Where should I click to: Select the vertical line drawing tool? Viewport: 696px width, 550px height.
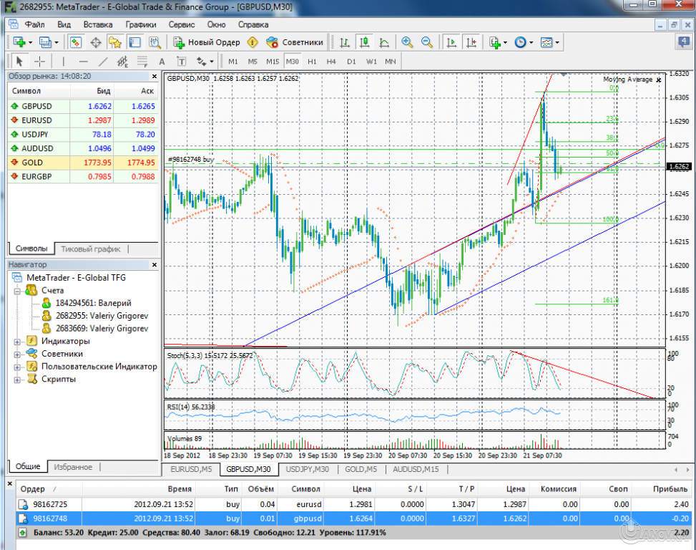coord(62,62)
